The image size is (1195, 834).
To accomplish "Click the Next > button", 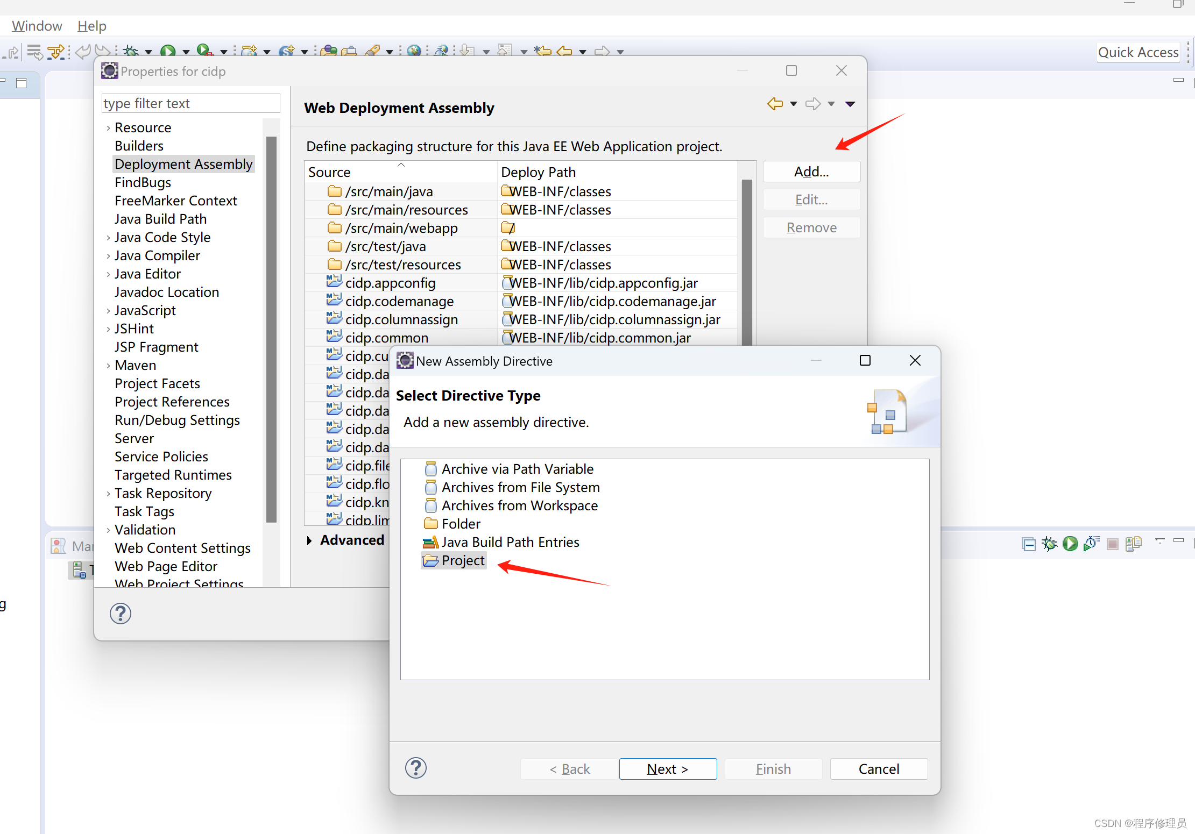I will pyautogui.click(x=668, y=769).
